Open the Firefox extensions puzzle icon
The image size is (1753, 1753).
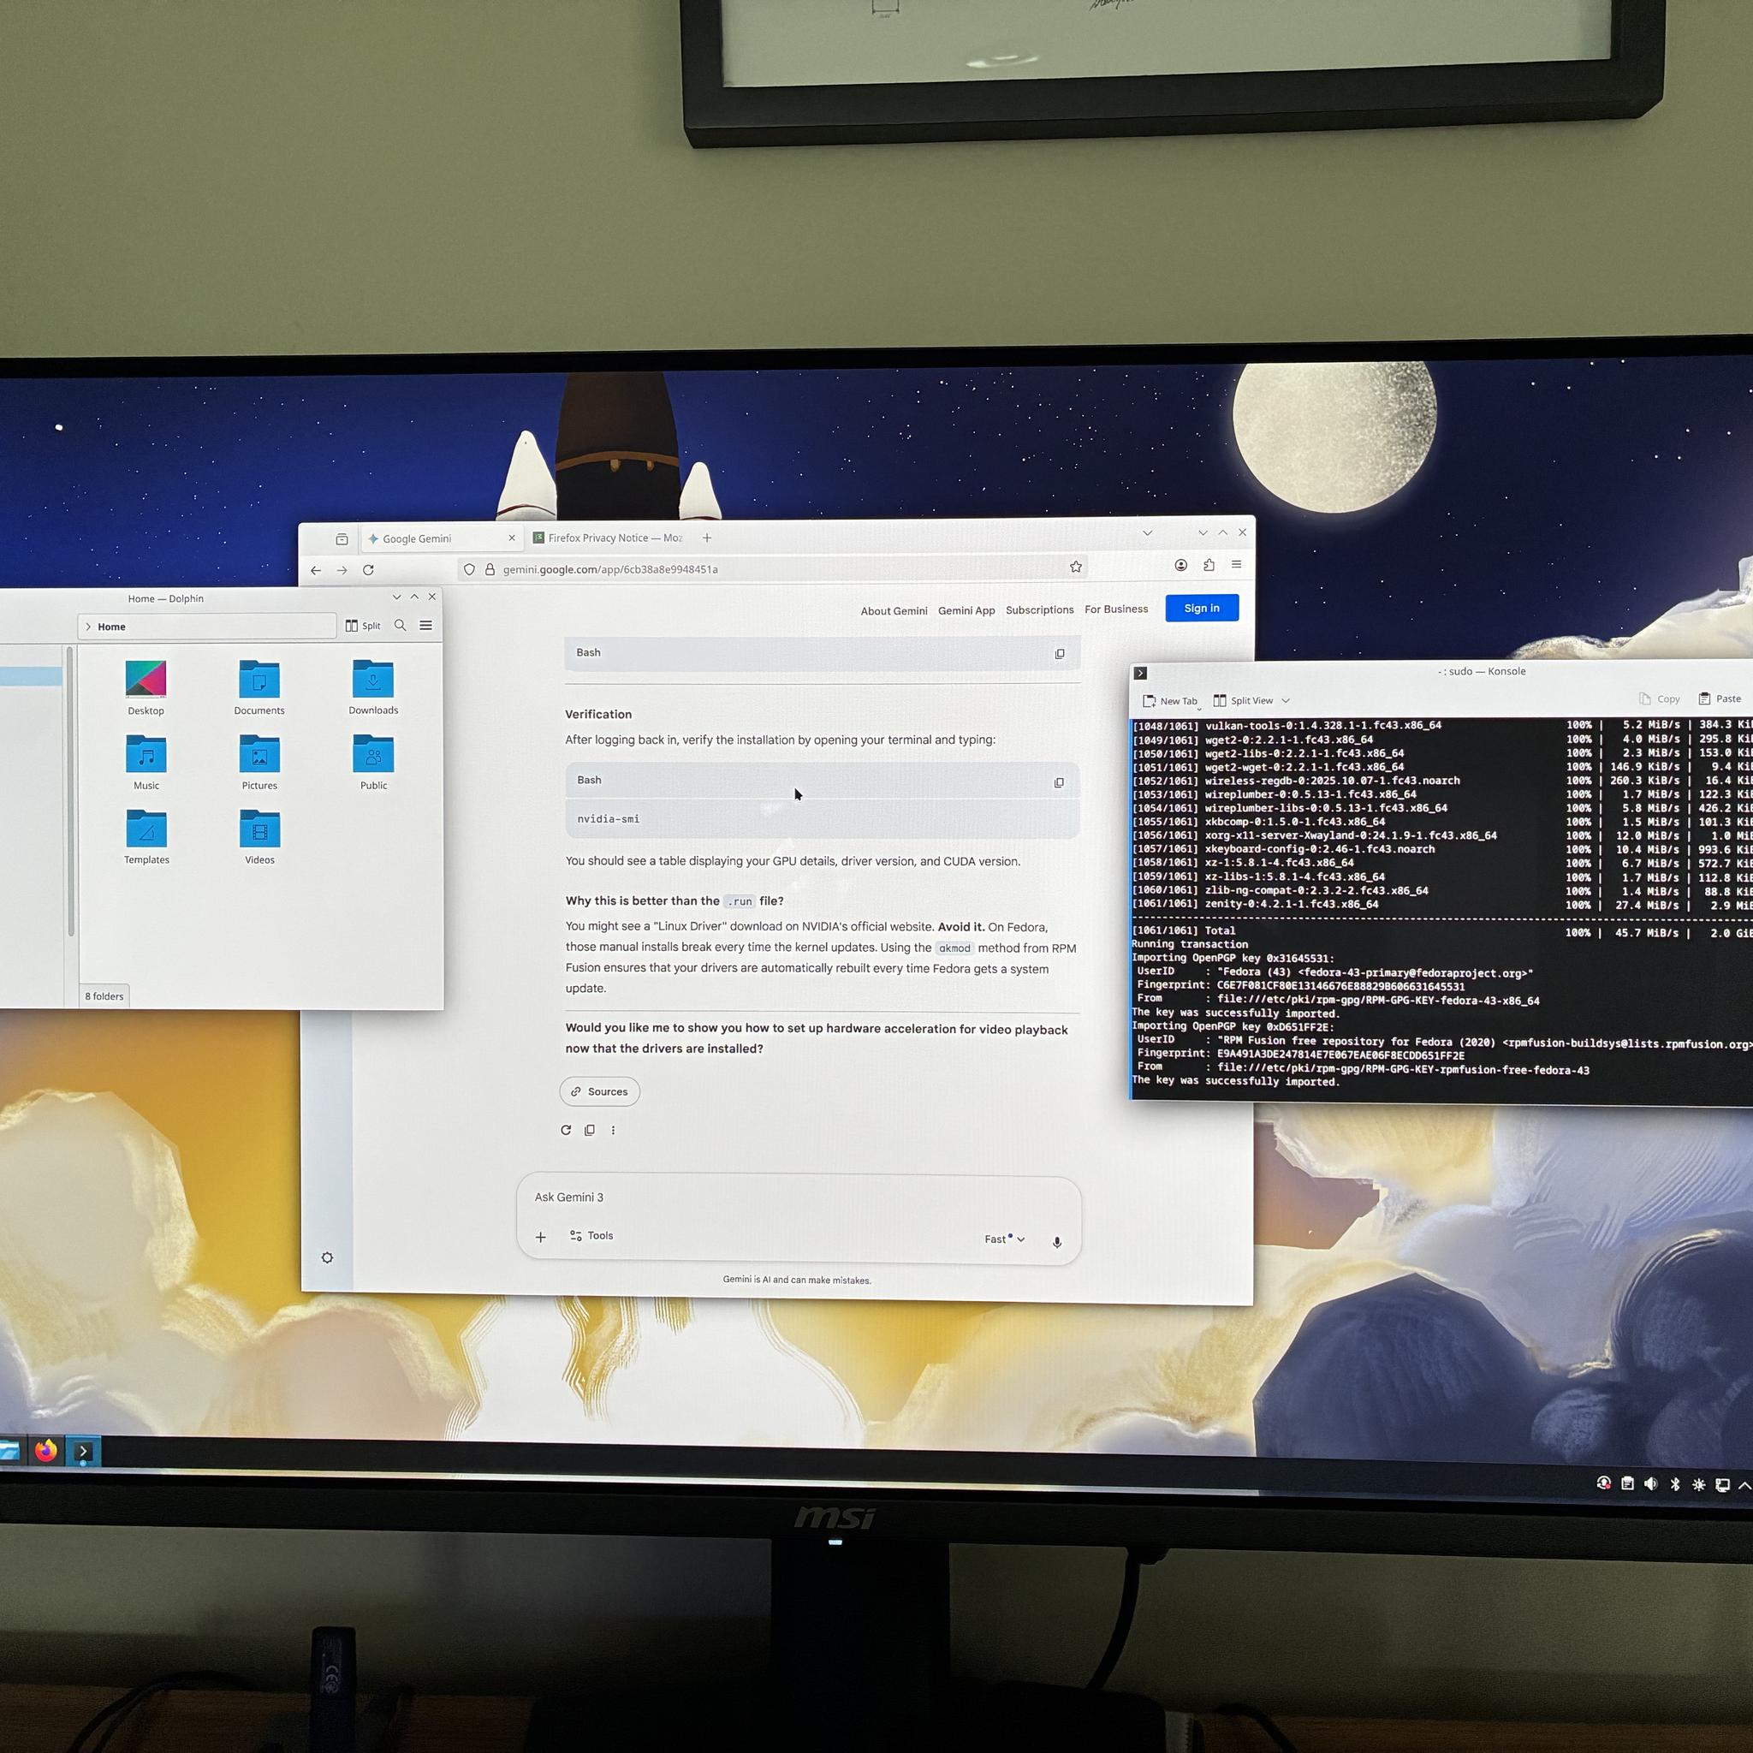coord(1209,564)
